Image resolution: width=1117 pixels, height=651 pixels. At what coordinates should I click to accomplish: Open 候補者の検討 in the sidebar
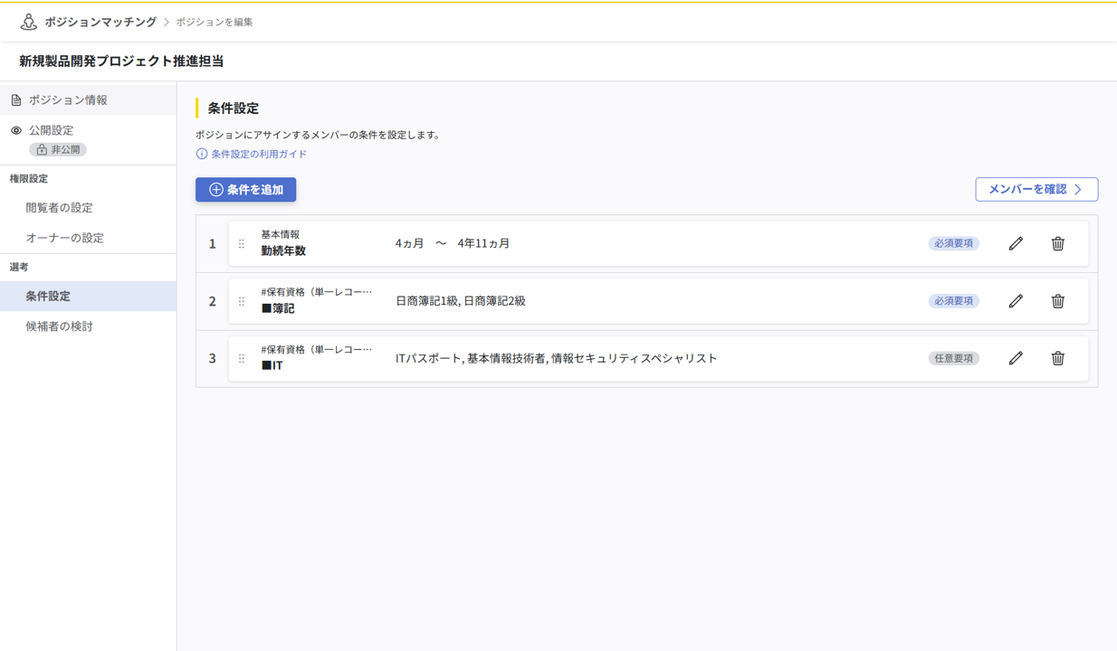tap(88, 326)
